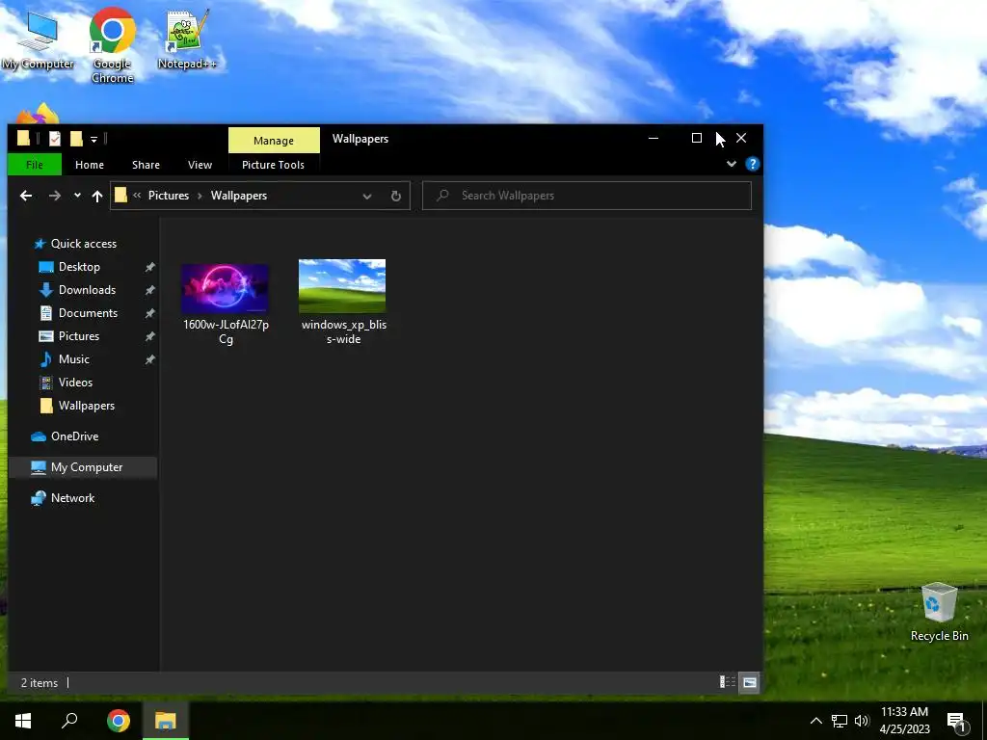Open Help via question mark icon
Viewport: 987px width, 740px height.
[752, 164]
